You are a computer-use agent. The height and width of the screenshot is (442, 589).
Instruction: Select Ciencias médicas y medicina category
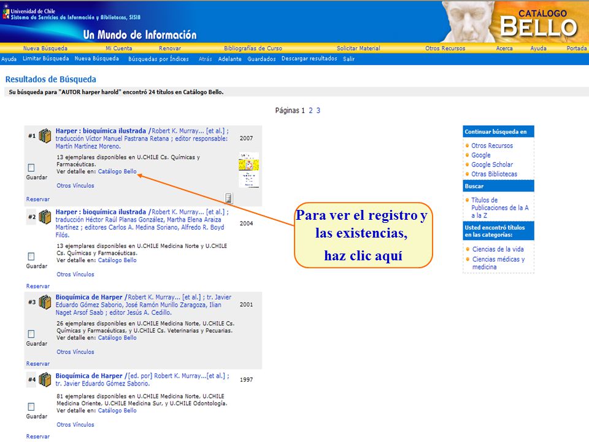click(498, 263)
